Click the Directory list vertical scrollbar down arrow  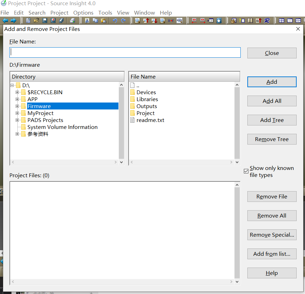pyautogui.click(x=121, y=162)
